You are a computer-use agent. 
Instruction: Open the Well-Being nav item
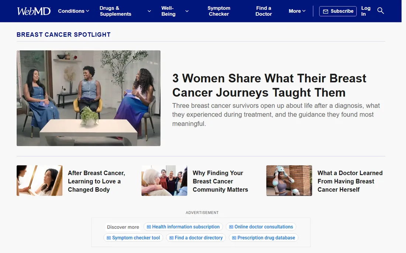[x=168, y=11]
